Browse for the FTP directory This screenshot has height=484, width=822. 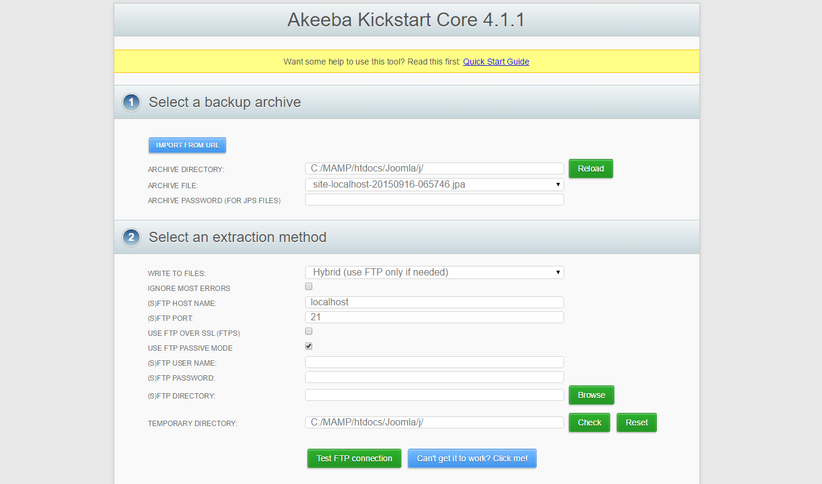point(591,395)
